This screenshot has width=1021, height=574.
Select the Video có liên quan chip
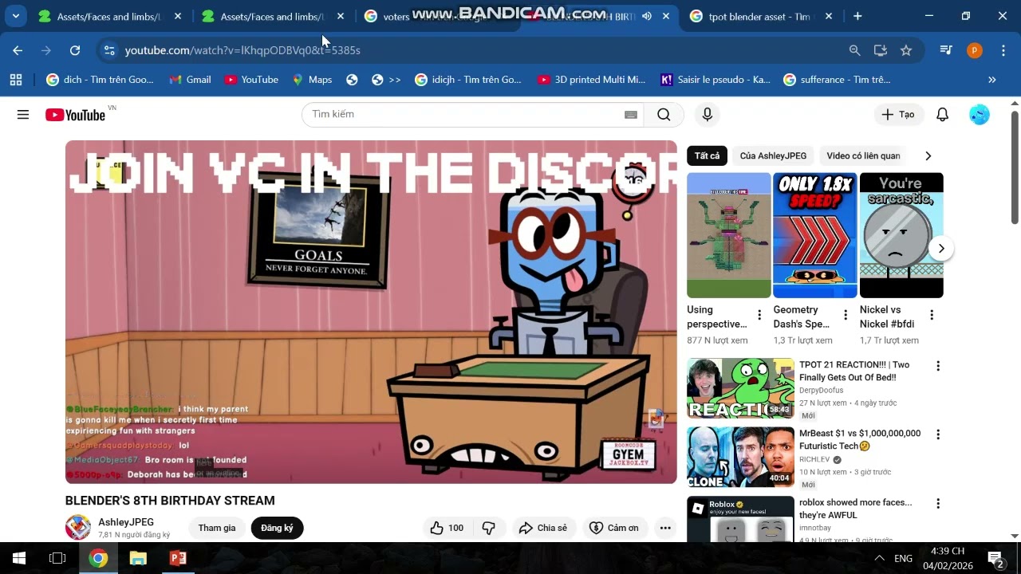pyautogui.click(x=863, y=156)
